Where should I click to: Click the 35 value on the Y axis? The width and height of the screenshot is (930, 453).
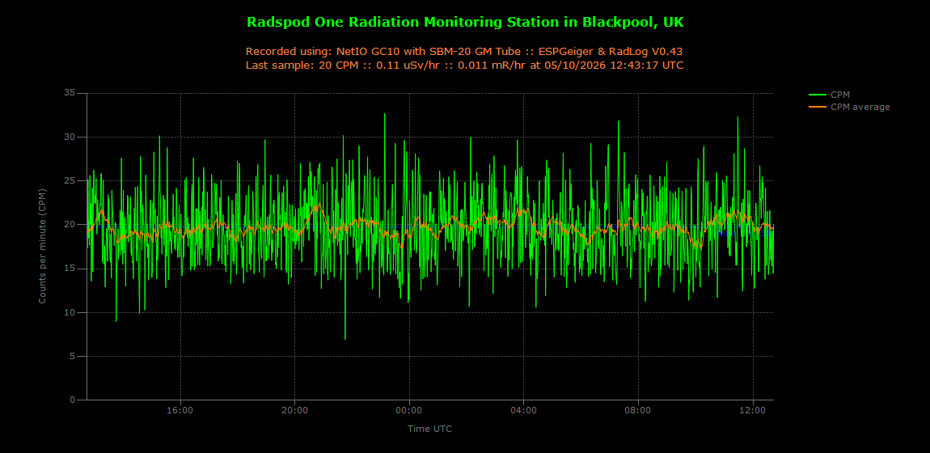[x=70, y=93]
